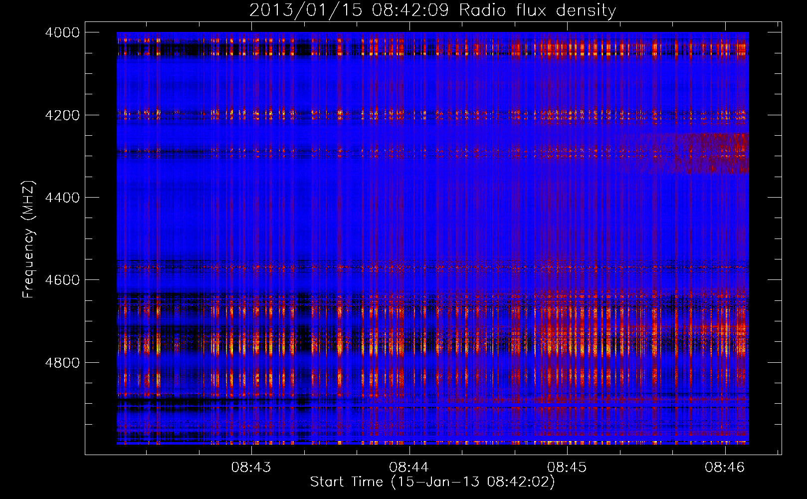Click the plot title "Radio flux density"
Screen dimensions: 807x499
coord(537,10)
